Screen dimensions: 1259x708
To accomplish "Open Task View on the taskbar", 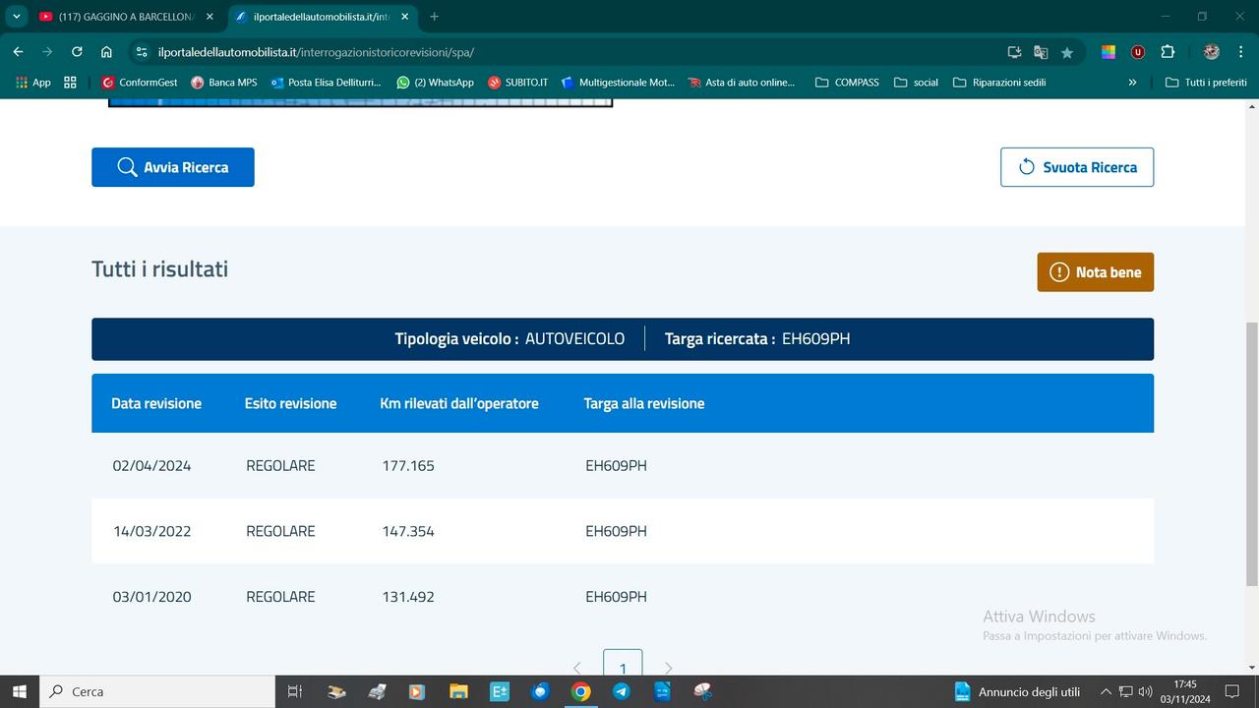I will coord(294,691).
